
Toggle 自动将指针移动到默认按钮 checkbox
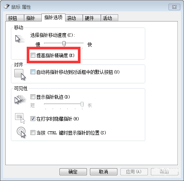(x=33, y=72)
